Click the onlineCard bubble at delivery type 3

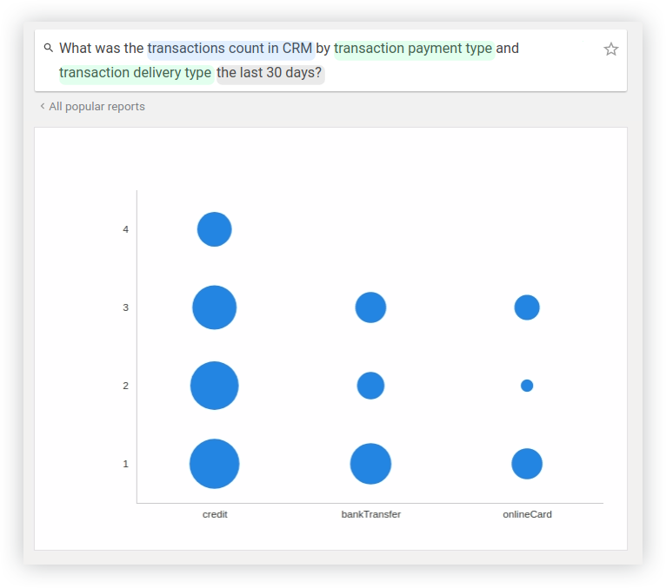pos(527,307)
